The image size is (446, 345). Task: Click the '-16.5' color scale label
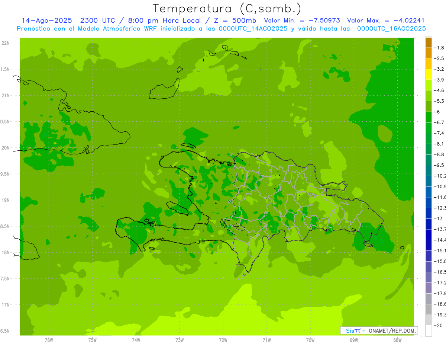tap(440, 272)
